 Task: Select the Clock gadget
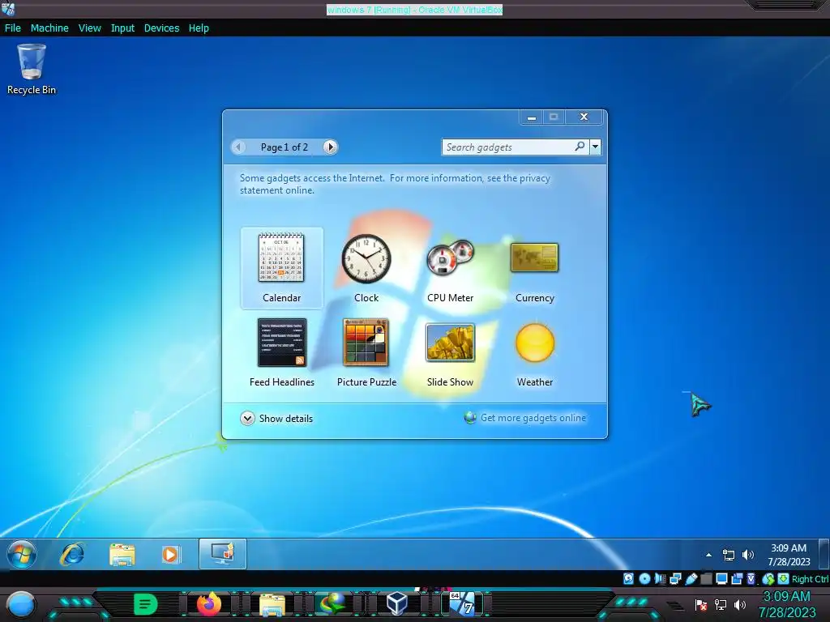click(x=366, y=267)
